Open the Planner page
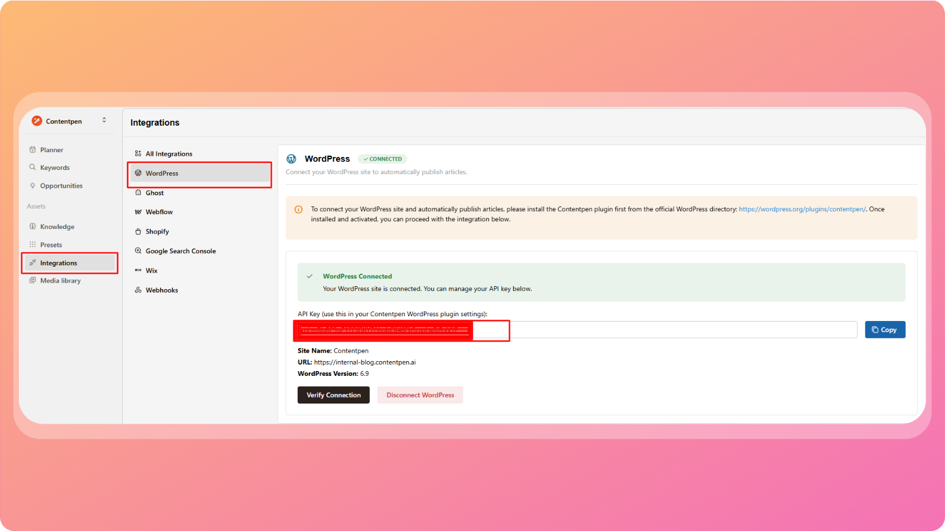 point(51,150)
